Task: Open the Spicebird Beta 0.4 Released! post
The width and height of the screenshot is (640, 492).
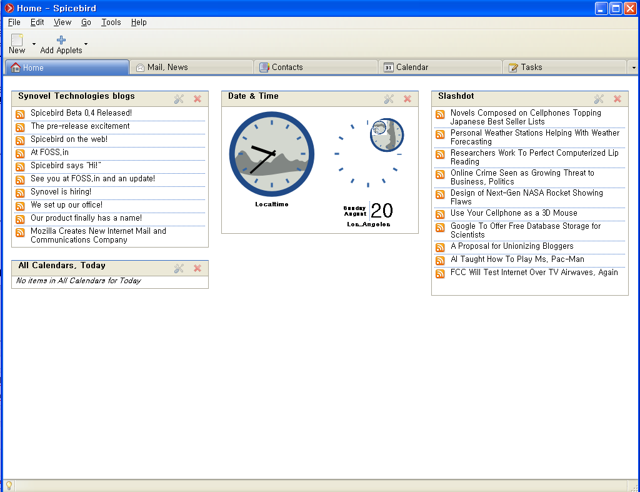Action: 81,113
